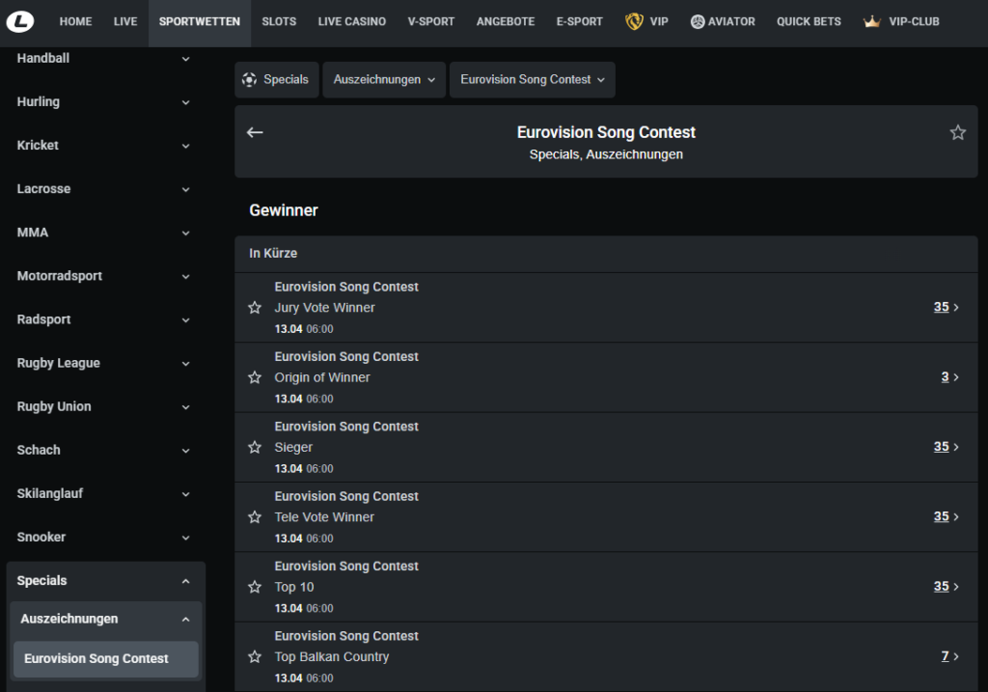
Task: Click the Gewinner heading
Action: click(284, 210)
